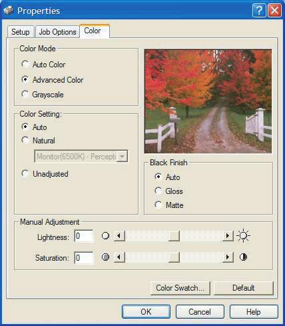Choose Auto under Color Setting
Screen dimensions: 285x326
pos(25,127)
